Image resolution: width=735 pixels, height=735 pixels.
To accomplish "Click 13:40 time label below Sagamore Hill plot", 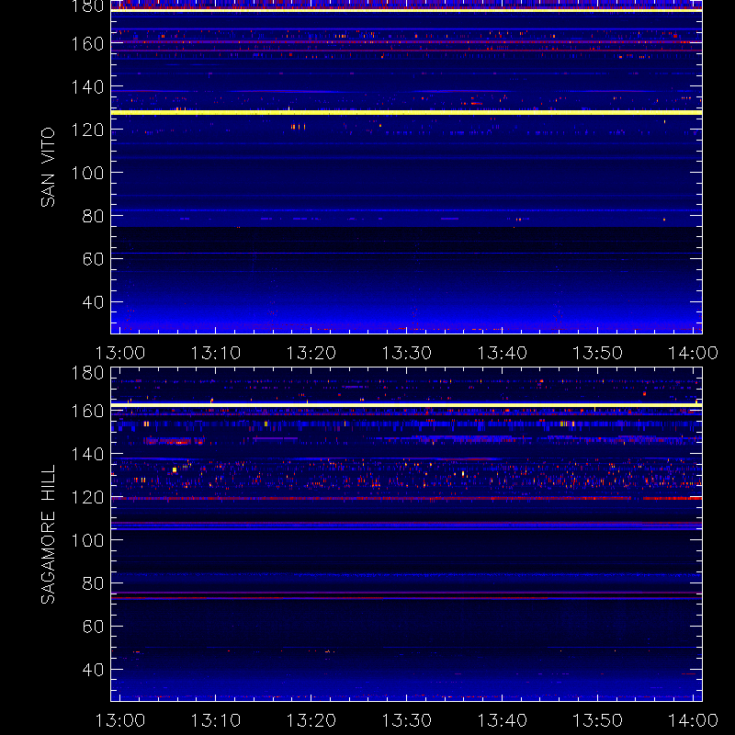I will pyautogui.click(x=502, y=720).
